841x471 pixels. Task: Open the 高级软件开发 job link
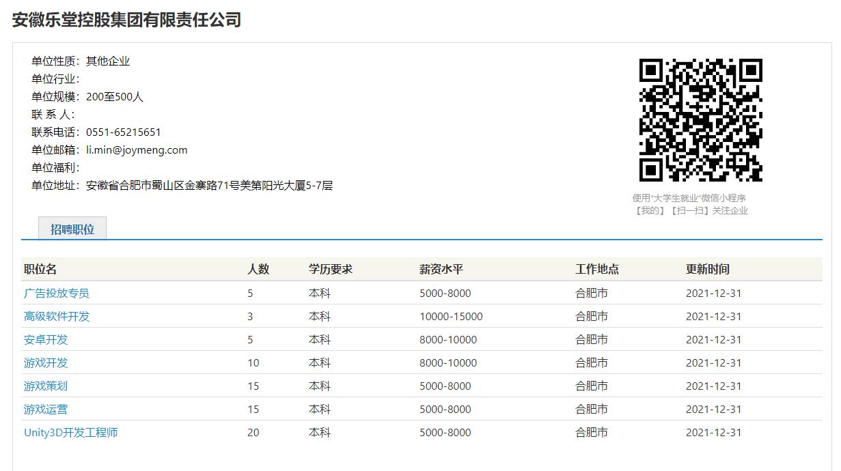[57, 317]
